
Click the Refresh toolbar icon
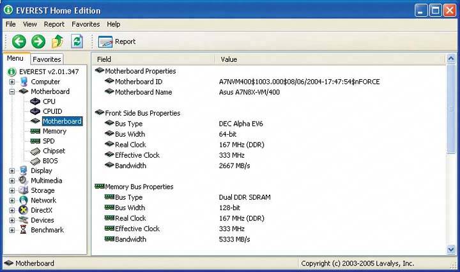pyautogui.click(x=77, y=42)
